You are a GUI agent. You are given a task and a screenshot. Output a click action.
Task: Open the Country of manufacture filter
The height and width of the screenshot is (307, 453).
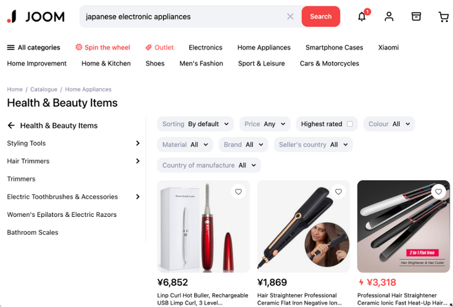[x=209, y=165]
